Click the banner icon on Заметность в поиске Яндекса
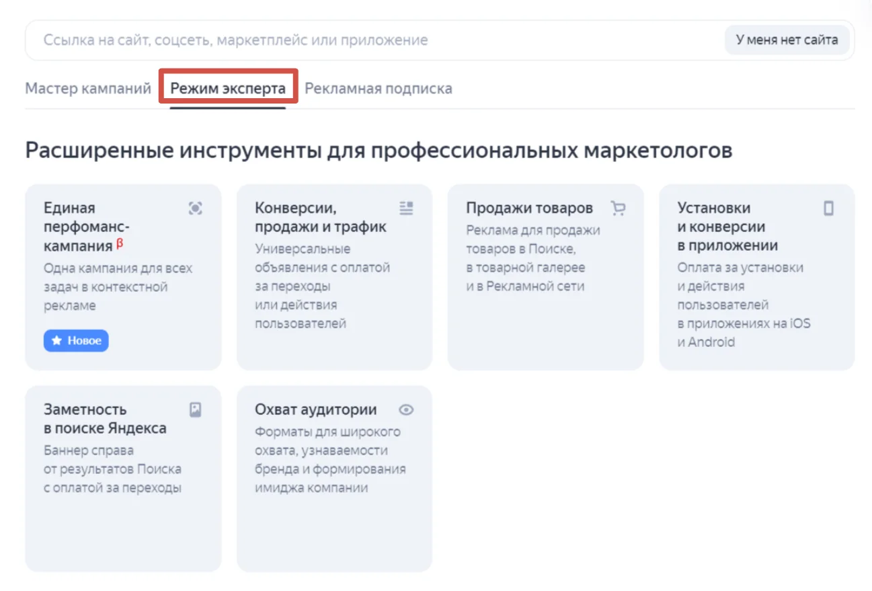 [195, 410]
